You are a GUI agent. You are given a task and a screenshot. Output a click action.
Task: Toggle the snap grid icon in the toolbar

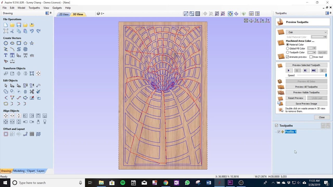tap(198, 14)
